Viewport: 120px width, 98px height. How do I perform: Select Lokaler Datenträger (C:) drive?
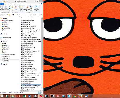[9, 55]
